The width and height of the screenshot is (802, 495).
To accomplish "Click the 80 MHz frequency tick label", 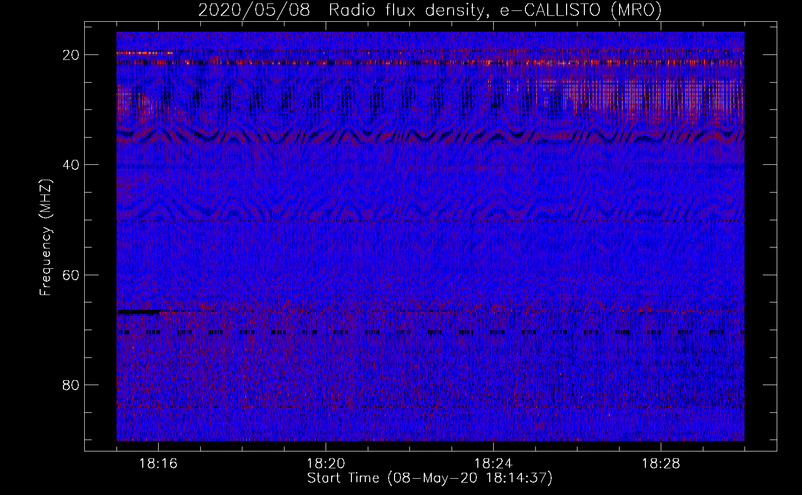I will [x=71, y=385].
